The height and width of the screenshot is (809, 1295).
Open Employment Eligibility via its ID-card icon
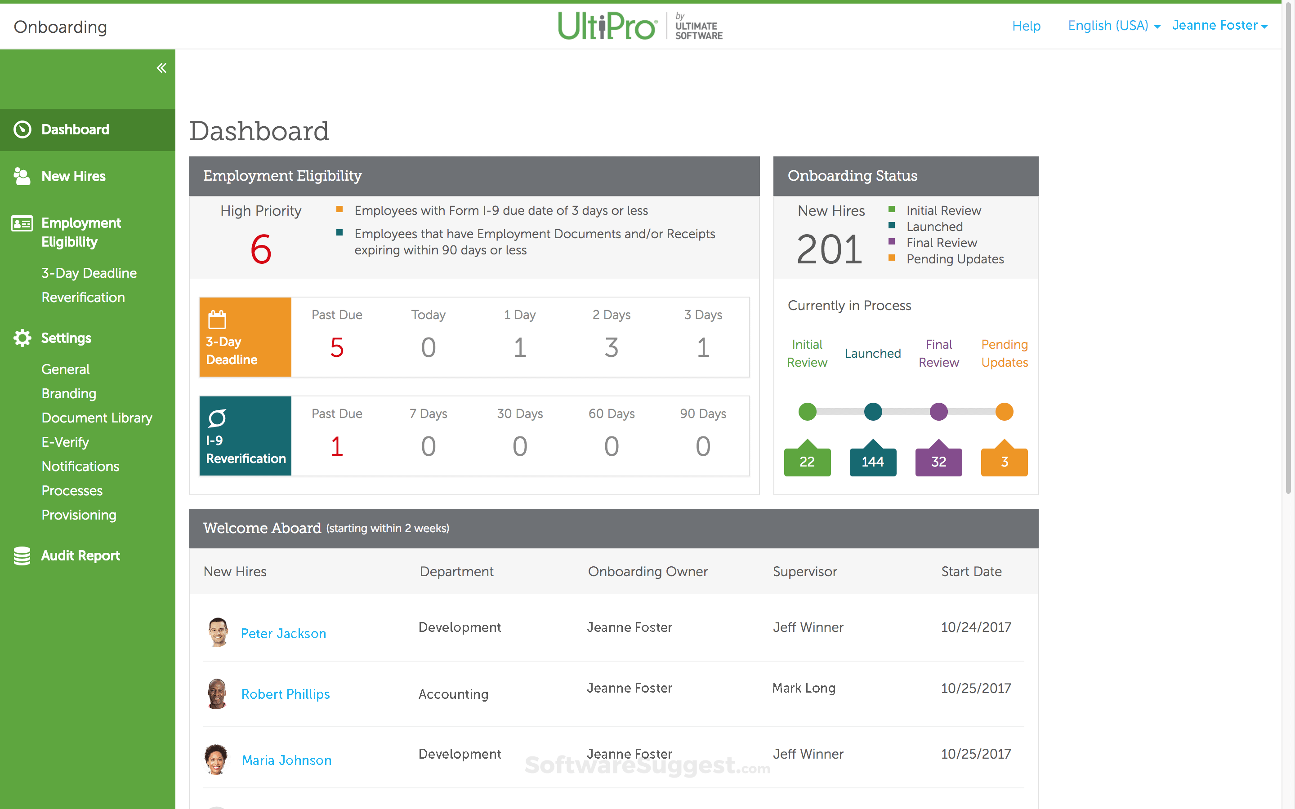point(22,225)
